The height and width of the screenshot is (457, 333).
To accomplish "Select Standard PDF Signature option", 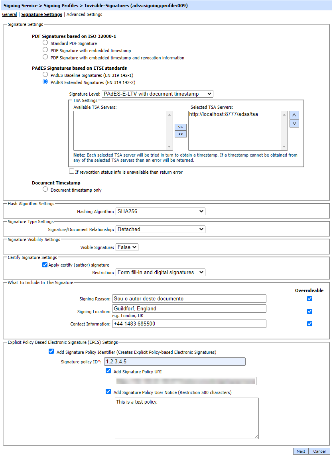I will click(45, 43).
